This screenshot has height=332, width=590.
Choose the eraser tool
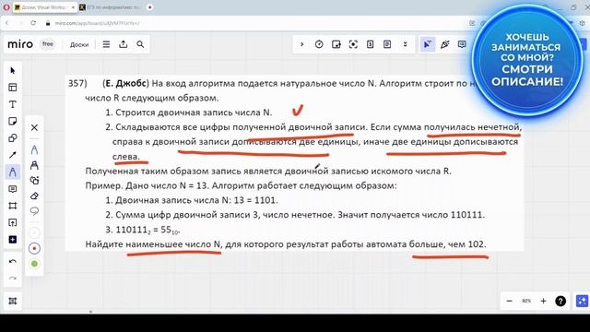pos(34,196)
